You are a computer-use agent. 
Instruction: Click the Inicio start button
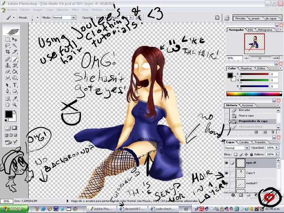click(x=14, y=209)
